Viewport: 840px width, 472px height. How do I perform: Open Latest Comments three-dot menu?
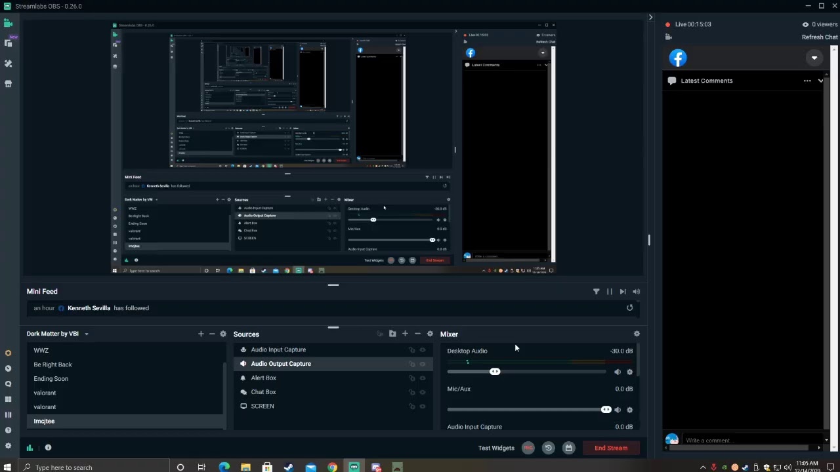[x=807, y=81]
